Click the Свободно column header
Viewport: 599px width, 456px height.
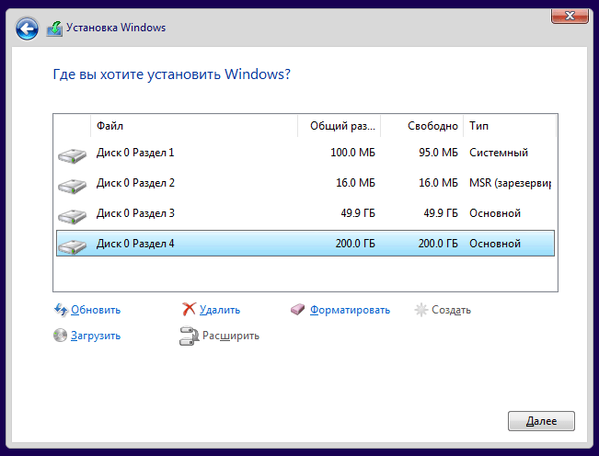[422, 126]
